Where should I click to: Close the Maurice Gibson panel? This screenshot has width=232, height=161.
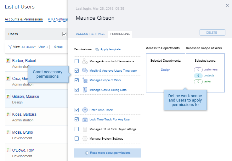227,5
